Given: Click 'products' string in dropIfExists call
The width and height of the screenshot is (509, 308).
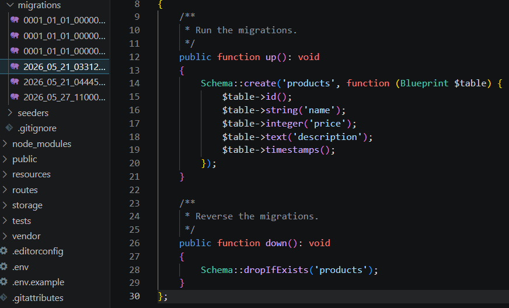Looking at the screenshot, I should [x=340, y=270].
